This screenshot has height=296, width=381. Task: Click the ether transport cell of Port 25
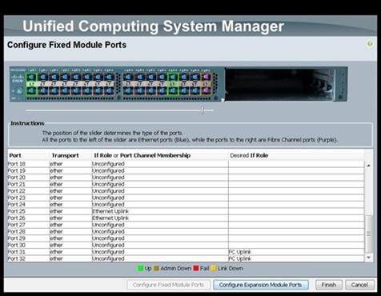coord(70,211)
